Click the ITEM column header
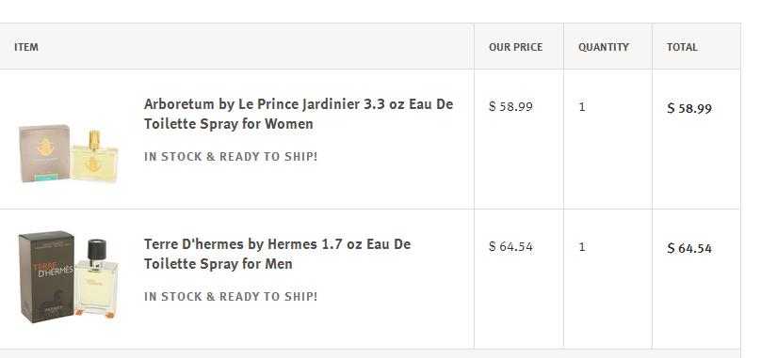761x358 pixels. coord(26,47)
